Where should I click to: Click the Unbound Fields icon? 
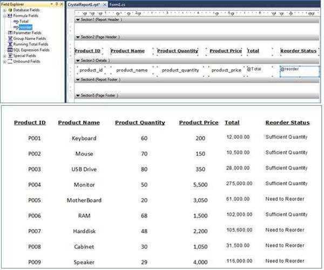(10, 62)
